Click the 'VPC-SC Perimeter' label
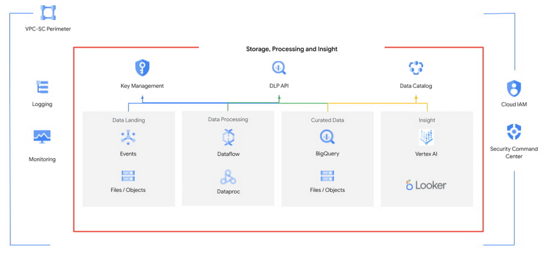Viewport: 544px width, 253px height. click(48, 29)
